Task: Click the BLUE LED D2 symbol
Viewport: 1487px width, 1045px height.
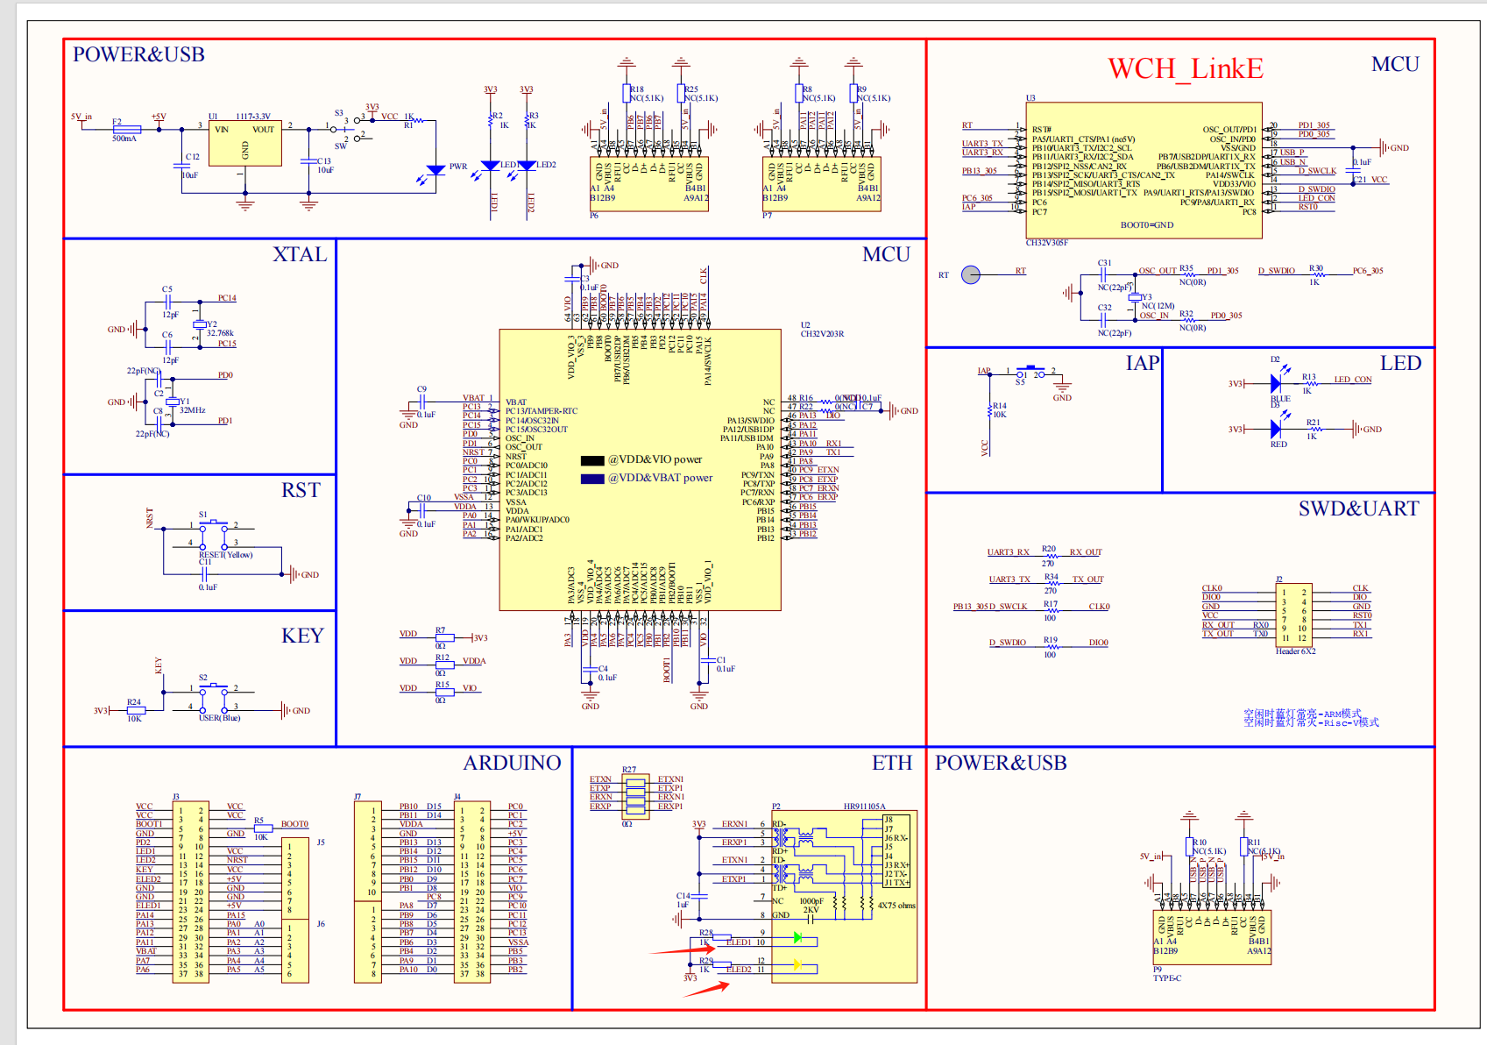Action: point(1277,383)
